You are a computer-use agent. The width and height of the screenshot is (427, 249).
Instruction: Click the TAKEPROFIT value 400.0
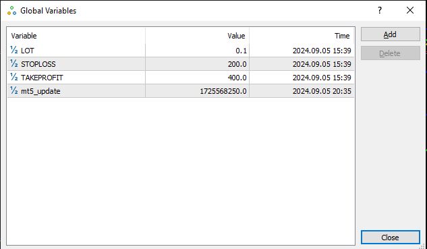click(237, 78)
